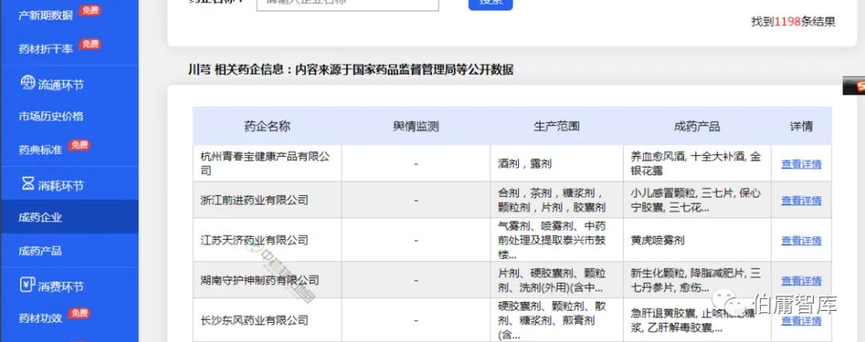View details for 长沙东风药业有限公司
The image size is (865, 342).
point(801,320)
